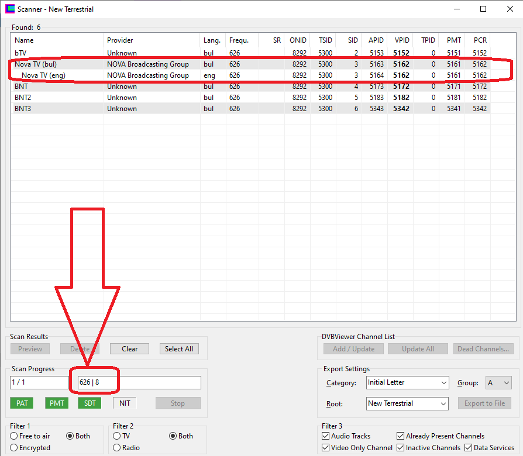
Task: Sort by the Provider column header
Action: (x=152, y=40)
